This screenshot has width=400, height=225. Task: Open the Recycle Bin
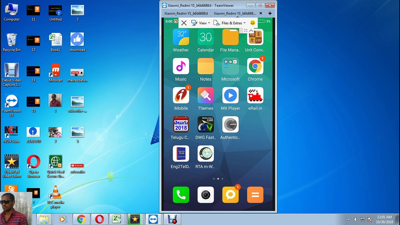click(12, 42)
